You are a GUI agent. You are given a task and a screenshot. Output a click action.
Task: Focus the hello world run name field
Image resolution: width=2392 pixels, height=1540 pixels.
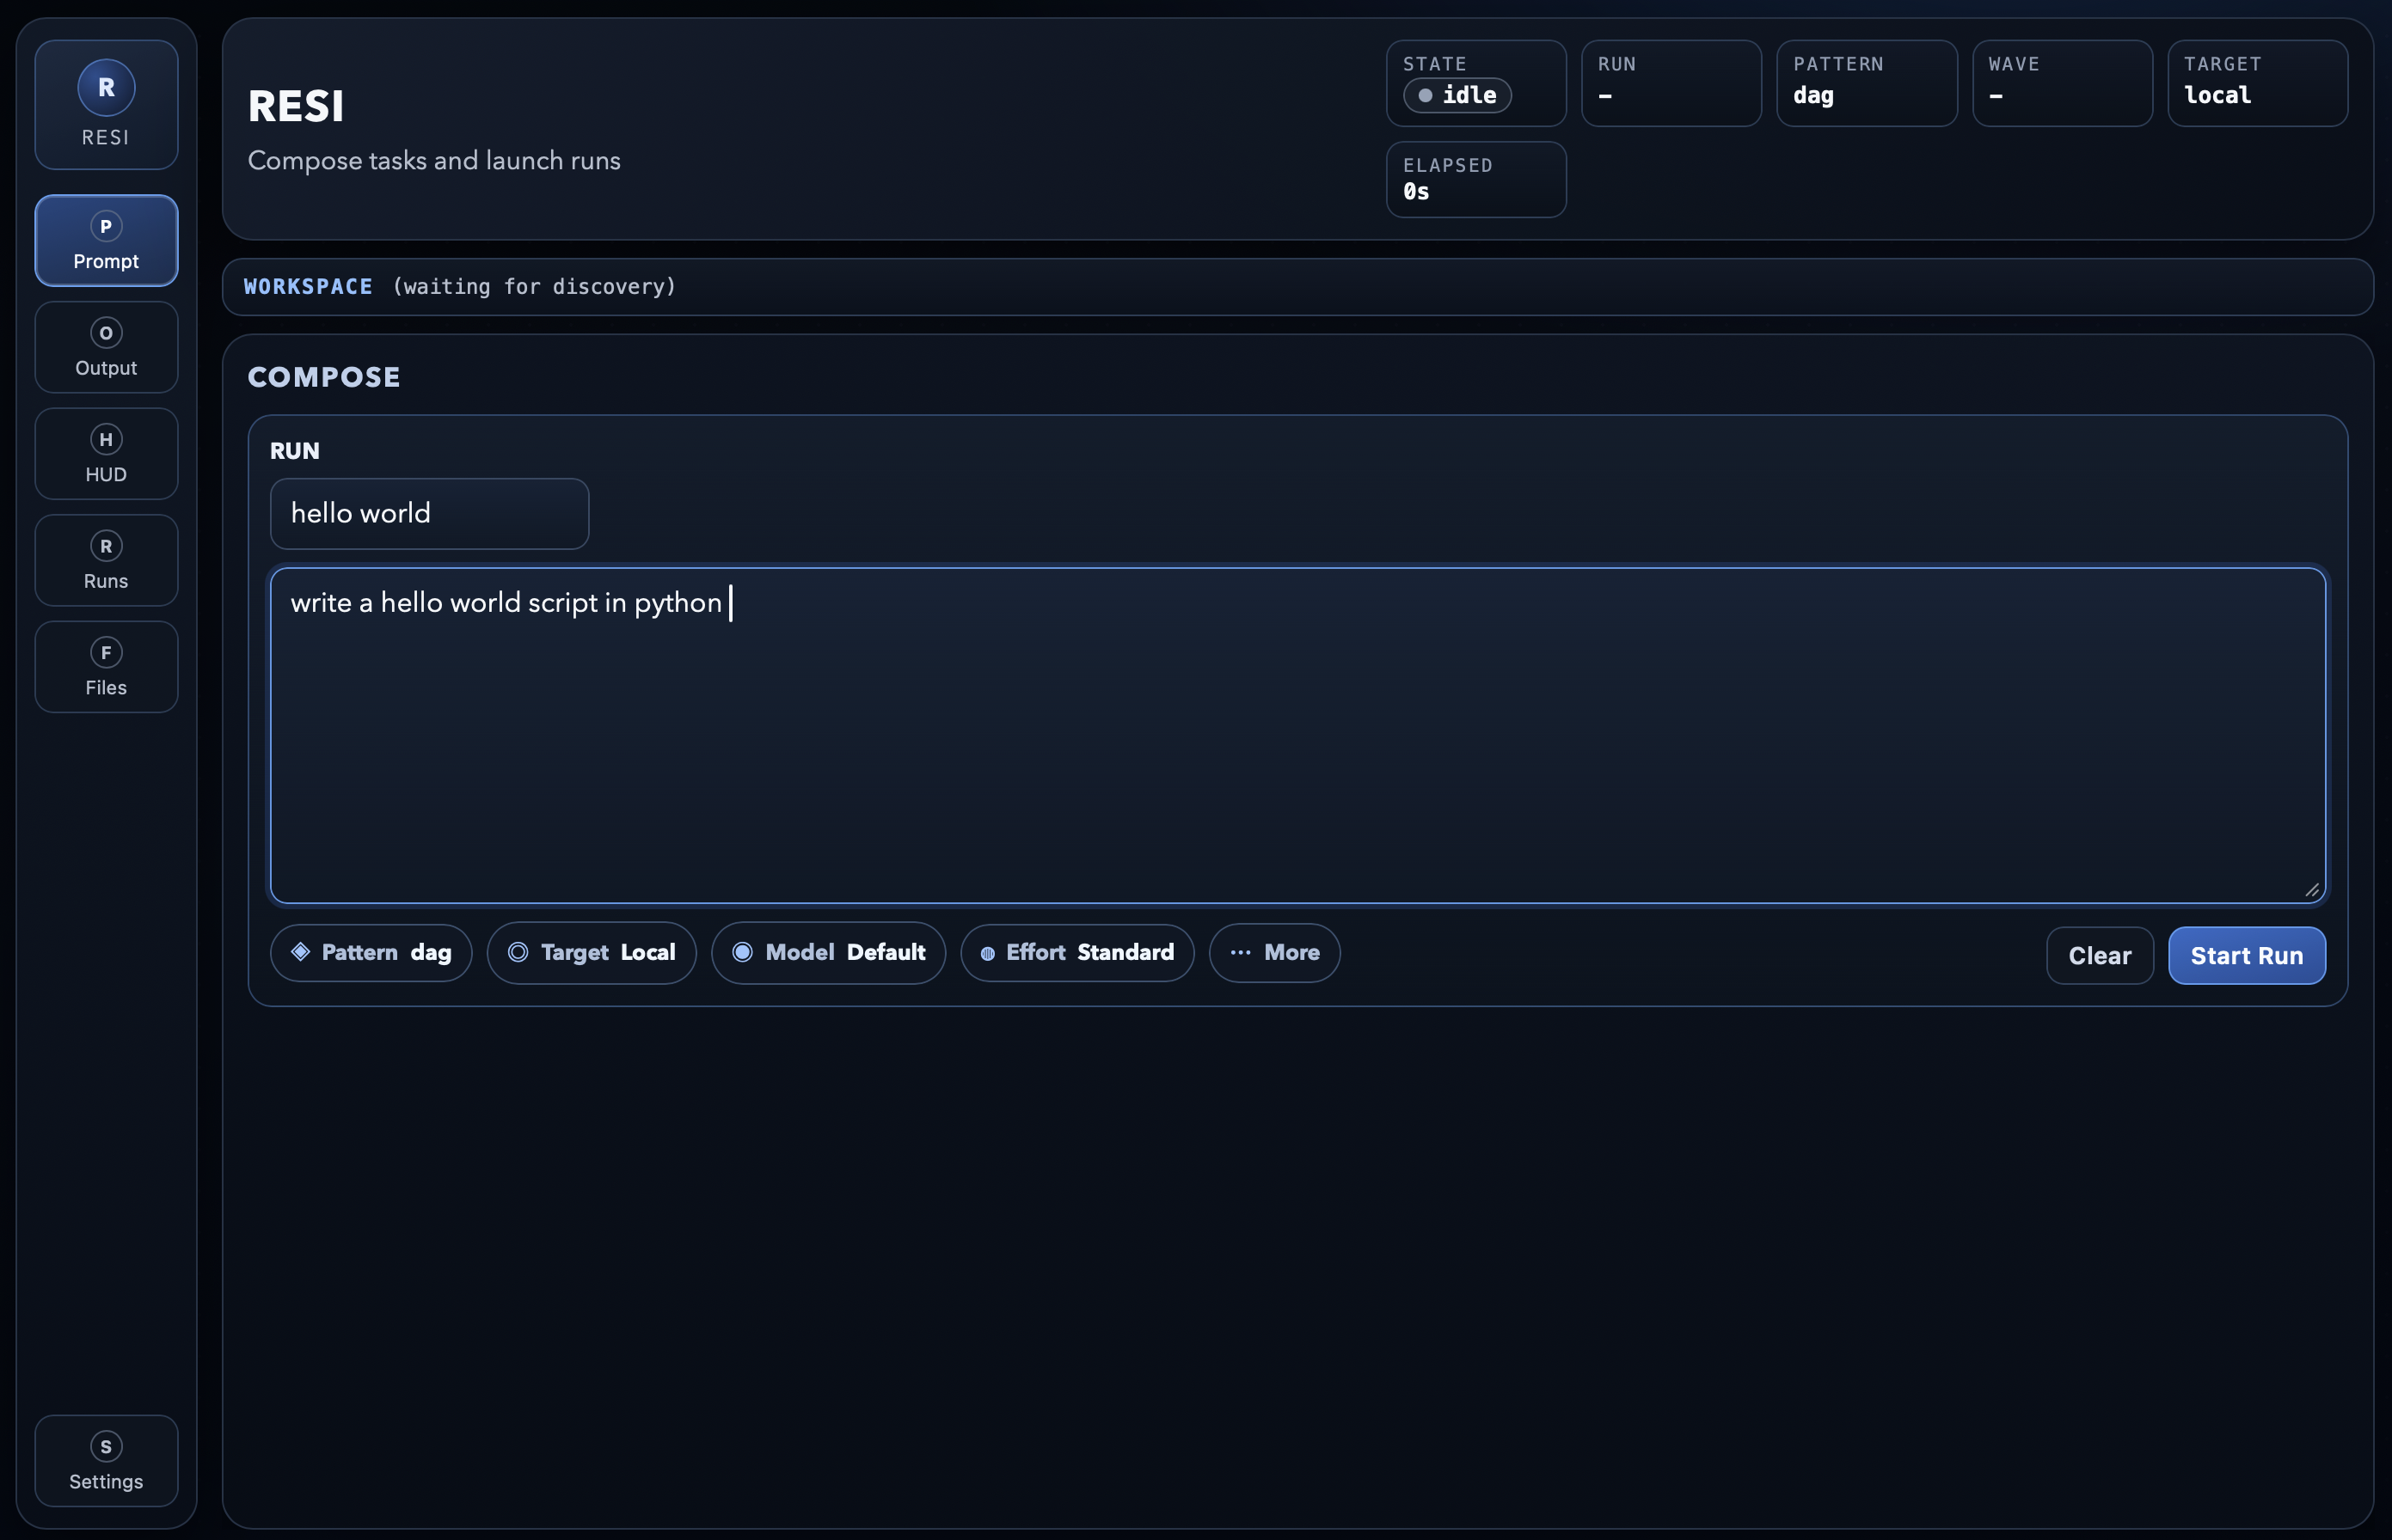coord(428,513)
